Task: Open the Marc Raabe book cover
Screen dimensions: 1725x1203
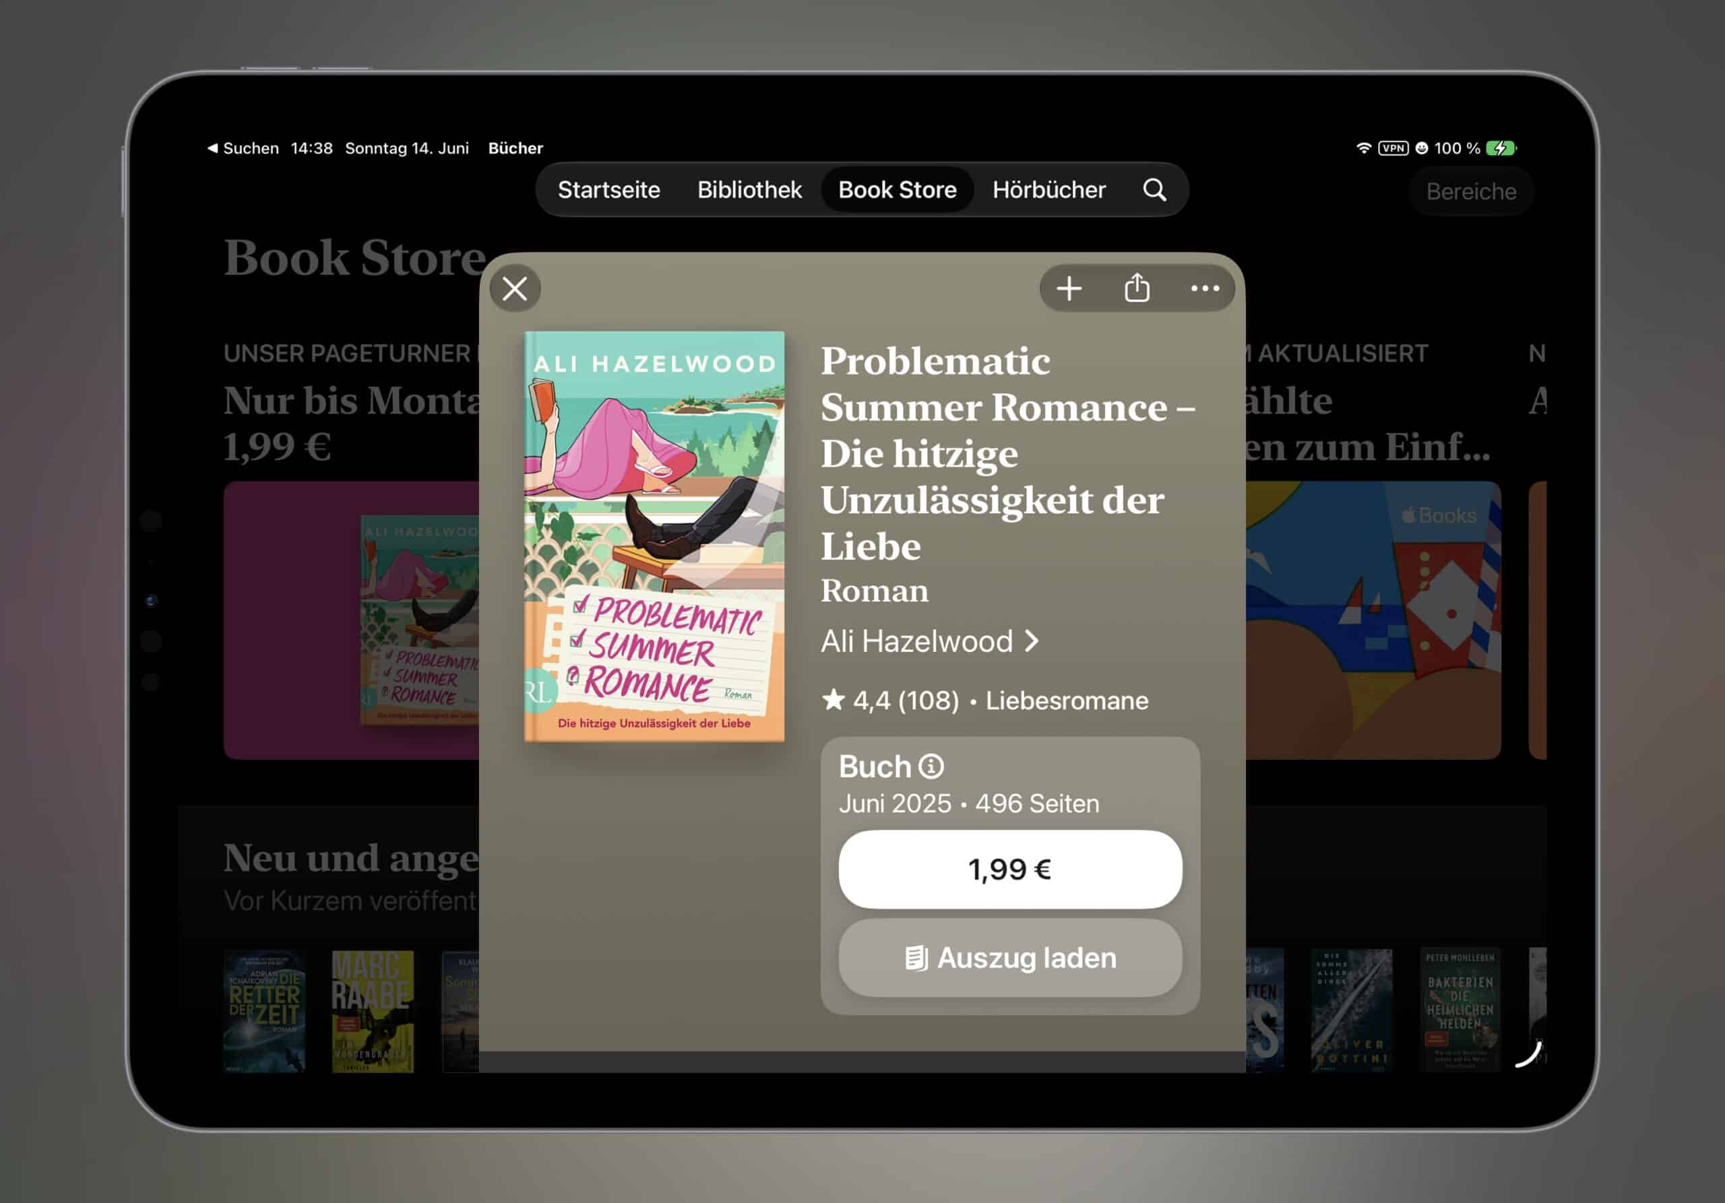Action: pyautogui.click(x=373, y=1011)
